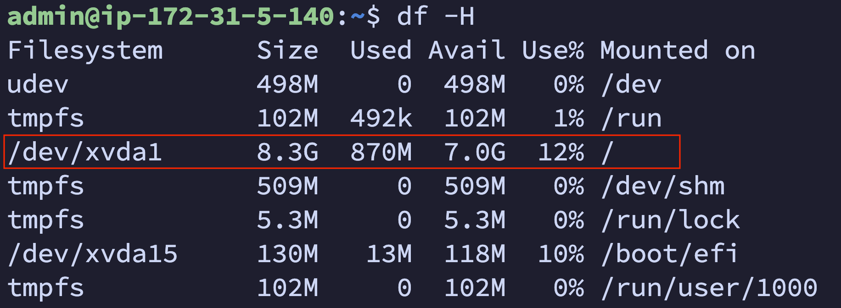Click the /dev/xvda15 filesystem entry

tap(93, 254)
